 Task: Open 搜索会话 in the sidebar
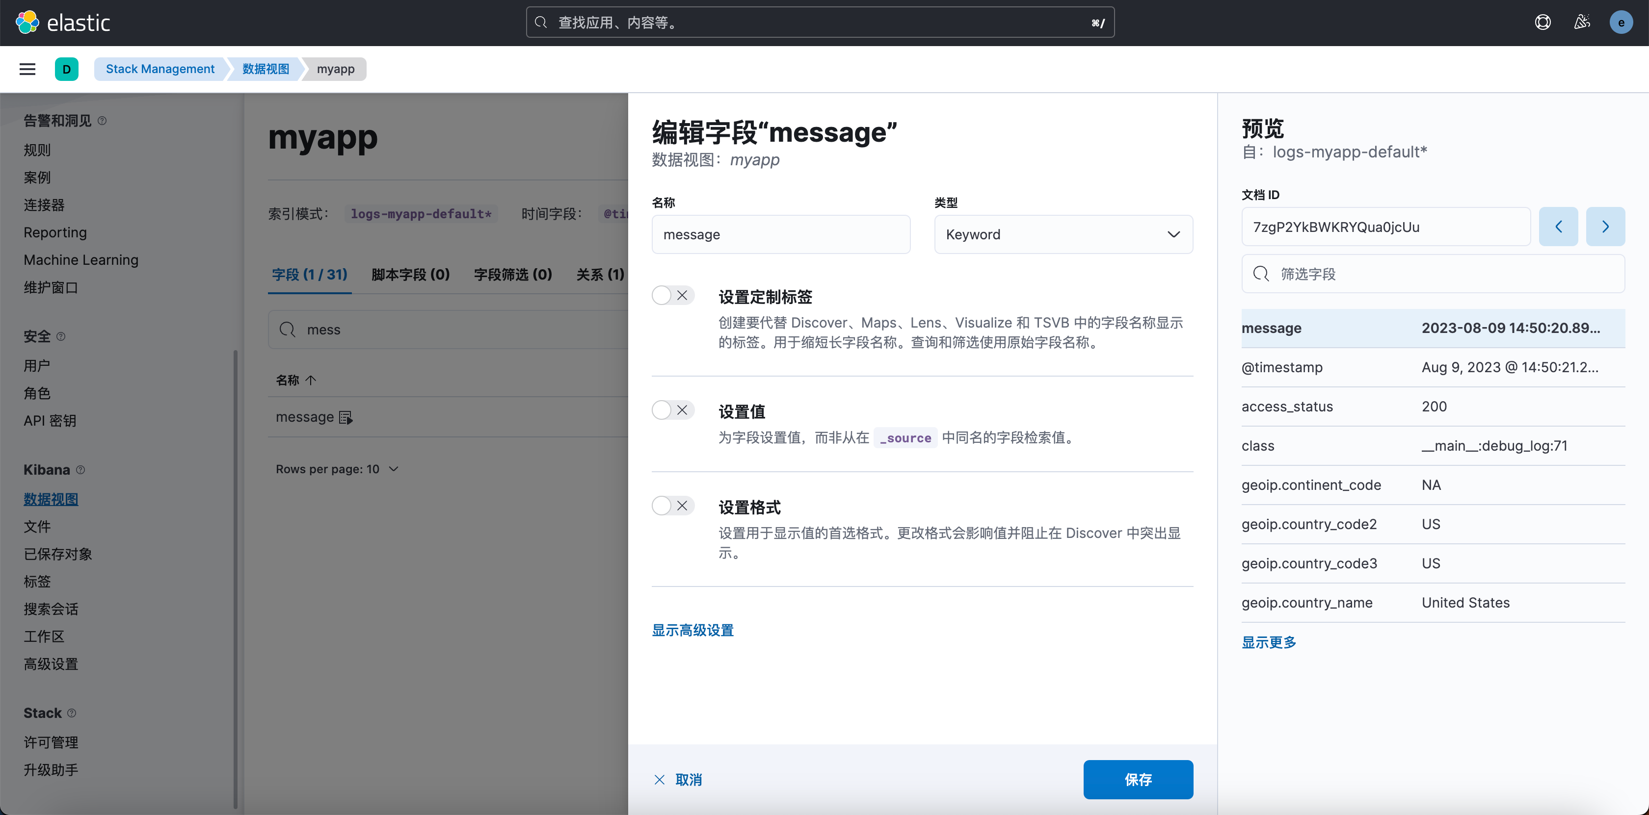[51, 609]
